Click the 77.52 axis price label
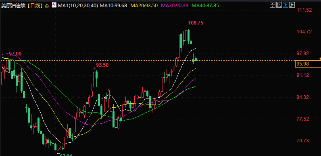This screenshot has height=156, width=321. point(303,119)
